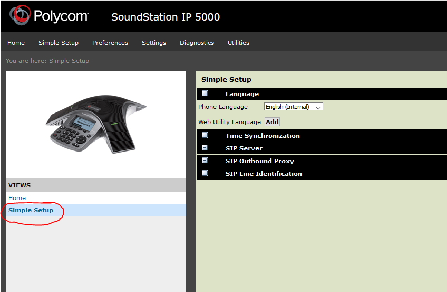Open the Diagnostics menu
447x292 pixels.
[x=197, y=43]
